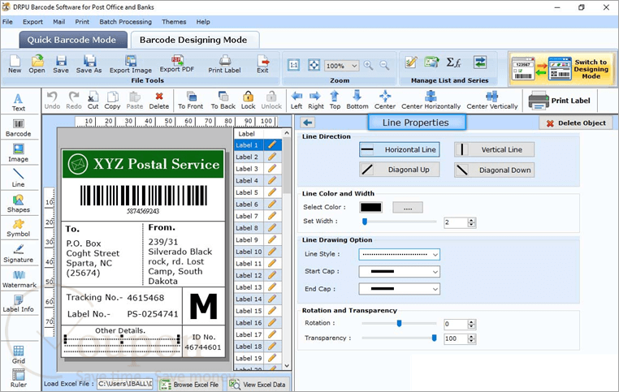Center Vertically the object
This screenshot has height=392, width=619.
(x=492, y=100)
